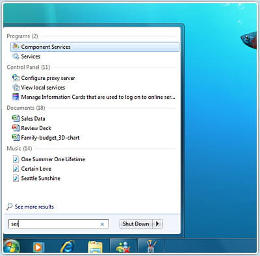
Task: Click the search text field
Action: pos(58,224)
